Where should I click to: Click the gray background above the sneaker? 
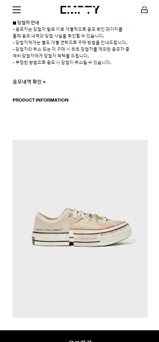pyautogui.click(x=80, y=172)
